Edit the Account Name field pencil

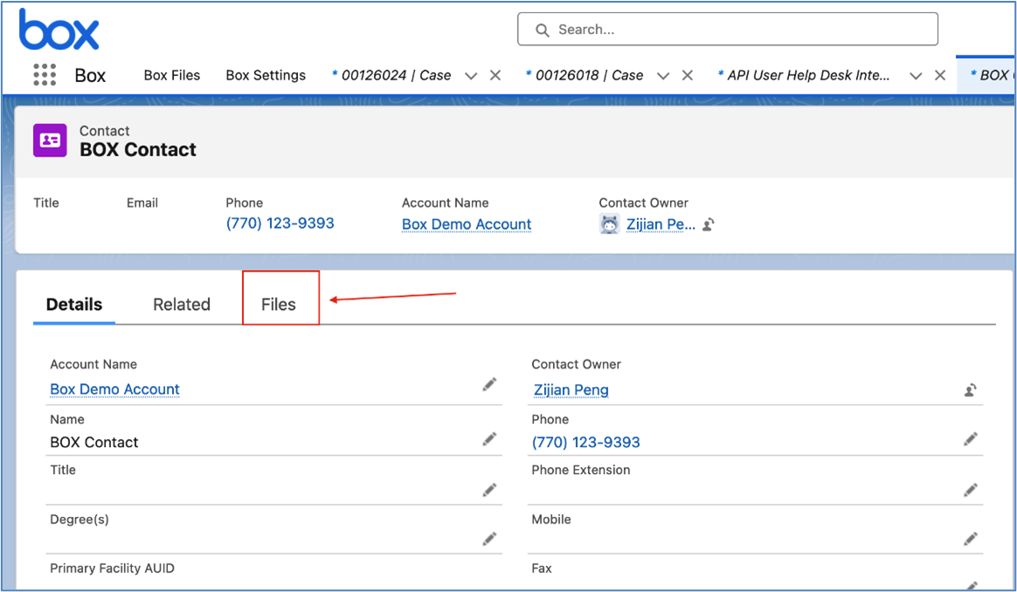[x=489, y=385]
